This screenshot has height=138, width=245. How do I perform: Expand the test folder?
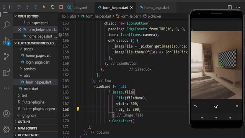19,95
